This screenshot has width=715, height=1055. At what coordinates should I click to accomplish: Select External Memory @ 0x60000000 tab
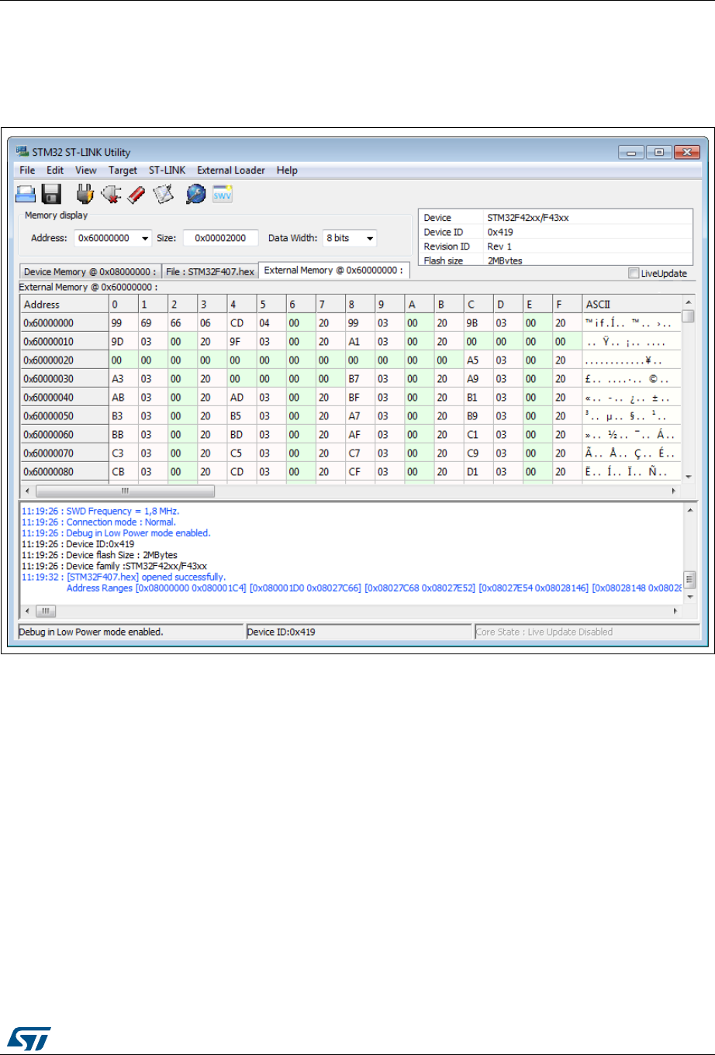pos(333,270)
